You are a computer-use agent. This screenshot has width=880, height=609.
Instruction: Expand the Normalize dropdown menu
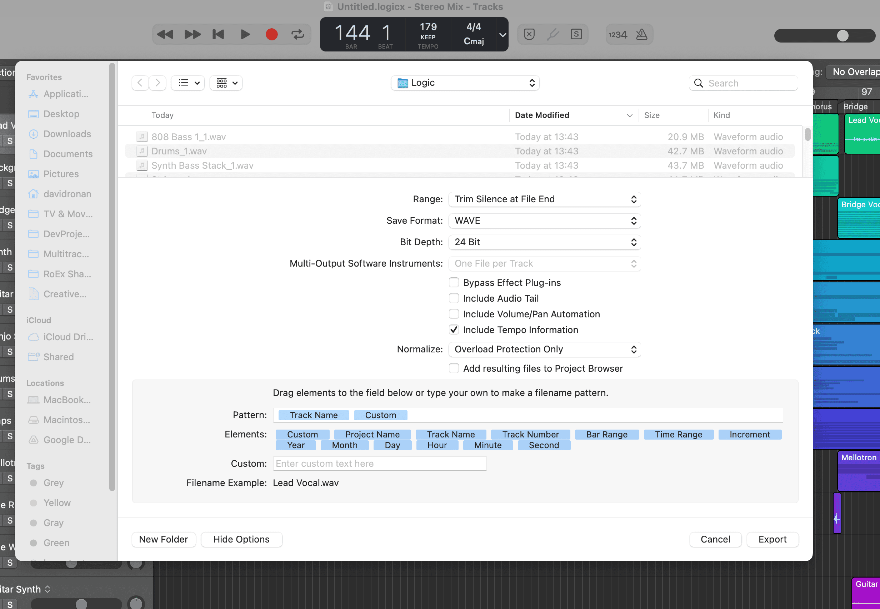[x=544, y=349]
